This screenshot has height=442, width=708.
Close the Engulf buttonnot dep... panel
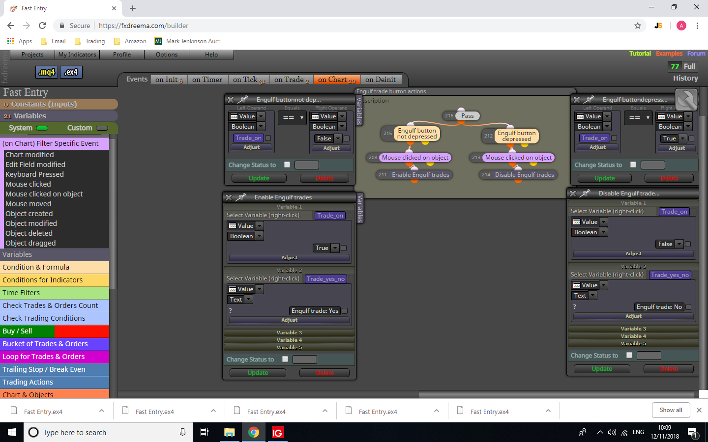point(230,100)
